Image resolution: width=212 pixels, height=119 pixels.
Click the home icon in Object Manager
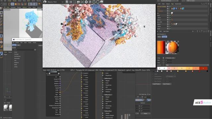tap(204, 4)
